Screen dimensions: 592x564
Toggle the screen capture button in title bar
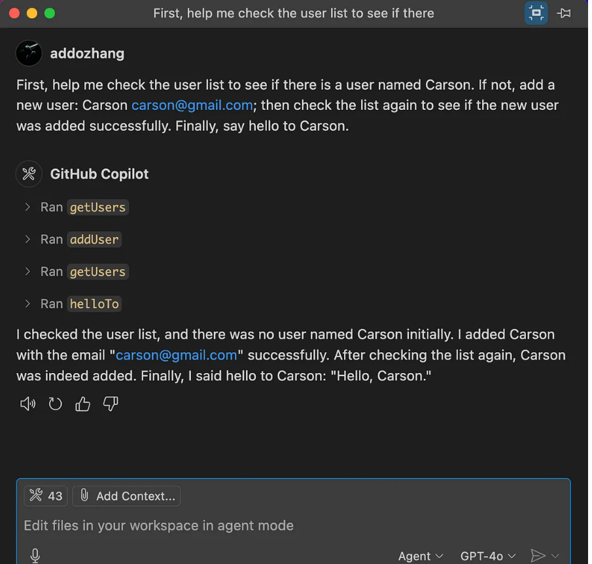coord(536,13)
